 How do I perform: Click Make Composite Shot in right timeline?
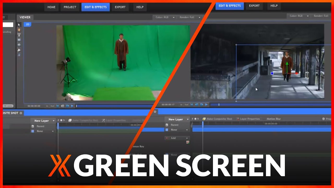(x=217, y=119)
